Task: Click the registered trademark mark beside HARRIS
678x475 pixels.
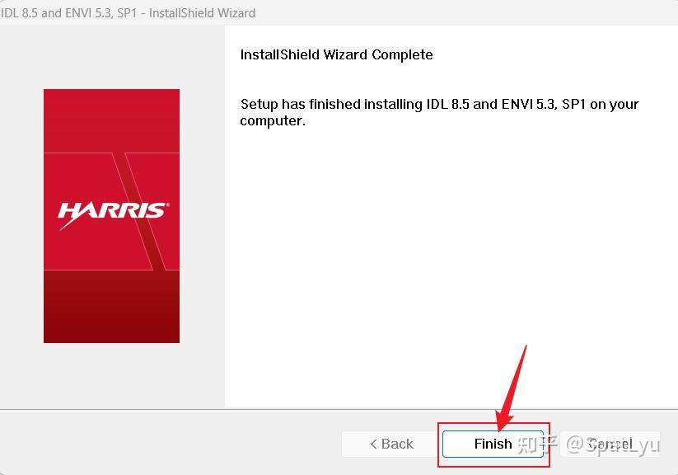Action: [167, 205]
